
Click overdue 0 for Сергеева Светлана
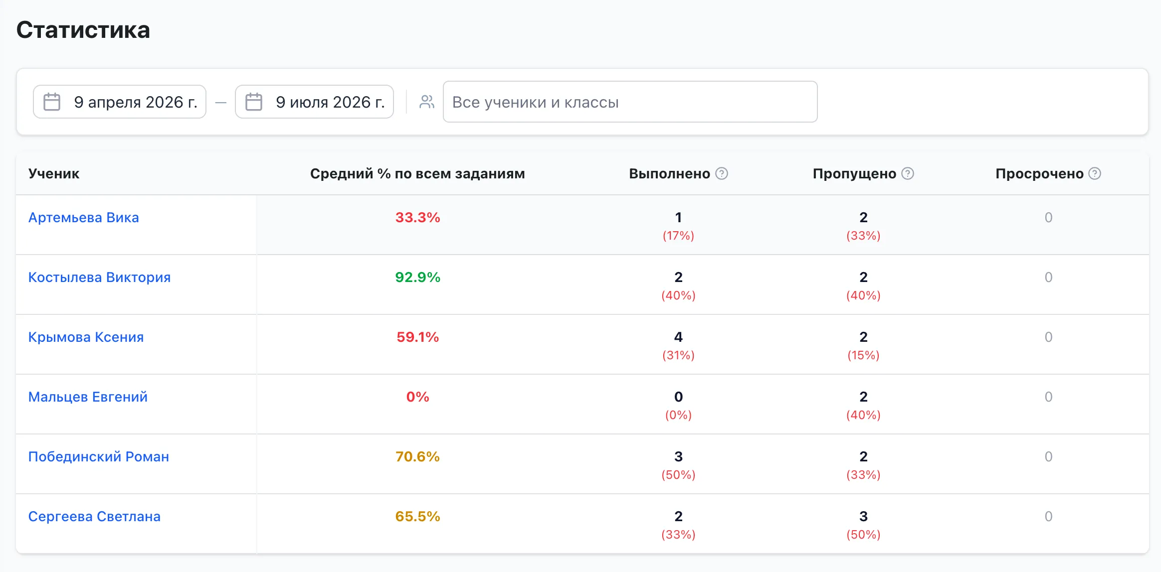coord(1049,517)
